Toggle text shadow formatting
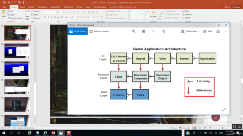 tap(55, 17)
